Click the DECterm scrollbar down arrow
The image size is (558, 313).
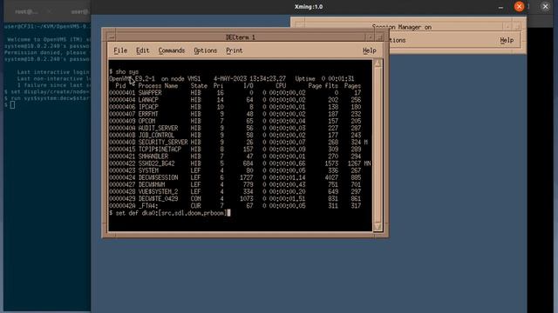(x=378, y=226)
